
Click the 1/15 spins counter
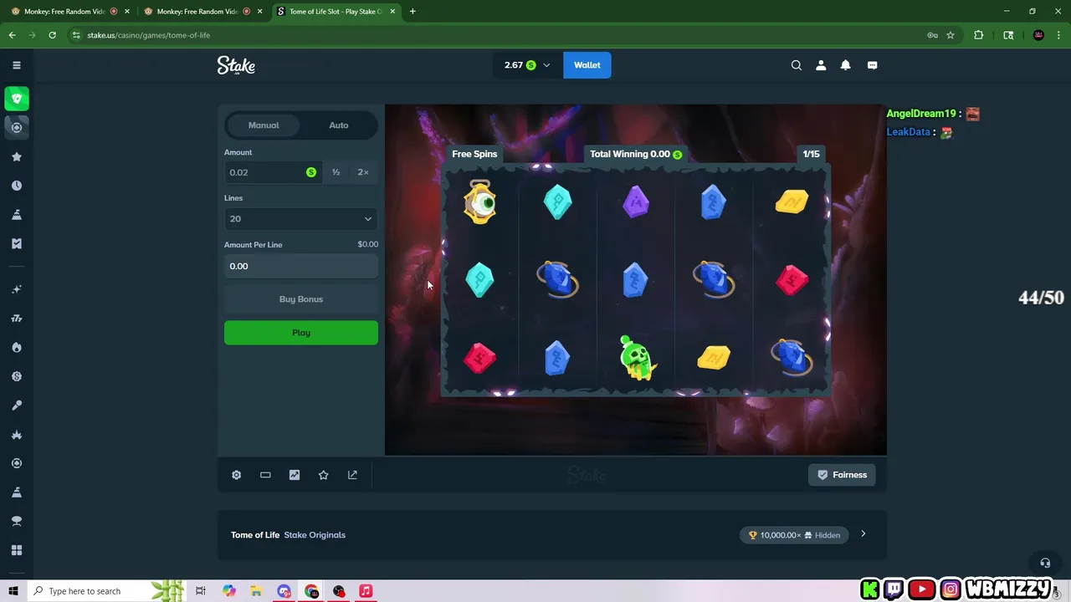pyautogui.click(x=811, y=154)
